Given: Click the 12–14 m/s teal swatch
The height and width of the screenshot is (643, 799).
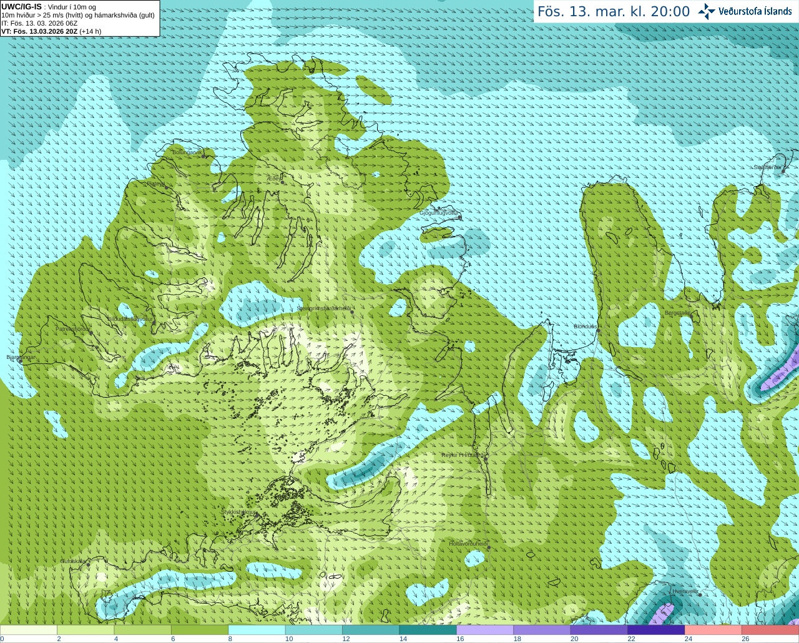Looking at the screenshot, I should pyautogui.click(x=371, y=630).
